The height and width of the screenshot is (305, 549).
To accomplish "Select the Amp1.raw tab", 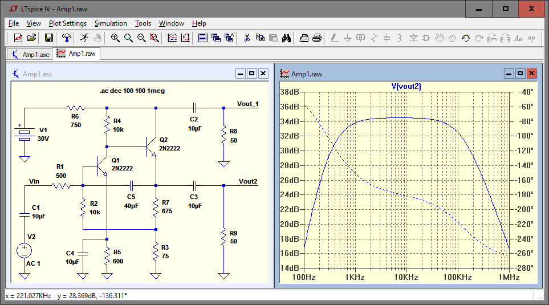I will click(x=76, y=54).
